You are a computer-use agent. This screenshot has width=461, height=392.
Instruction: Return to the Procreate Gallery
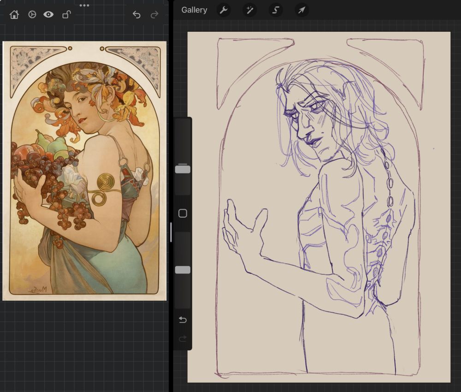tap(195, 10)
